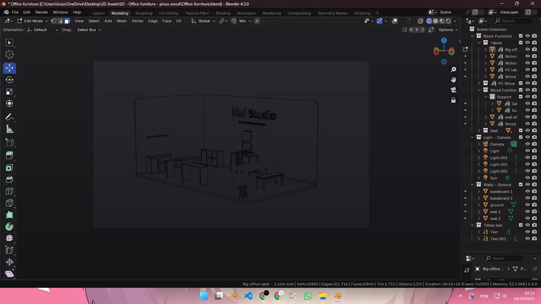This screenshot has width=541, height=304.
Task: Open the Orientation Default dropdown
Action: pyautogui.click(x=43, y=30)
